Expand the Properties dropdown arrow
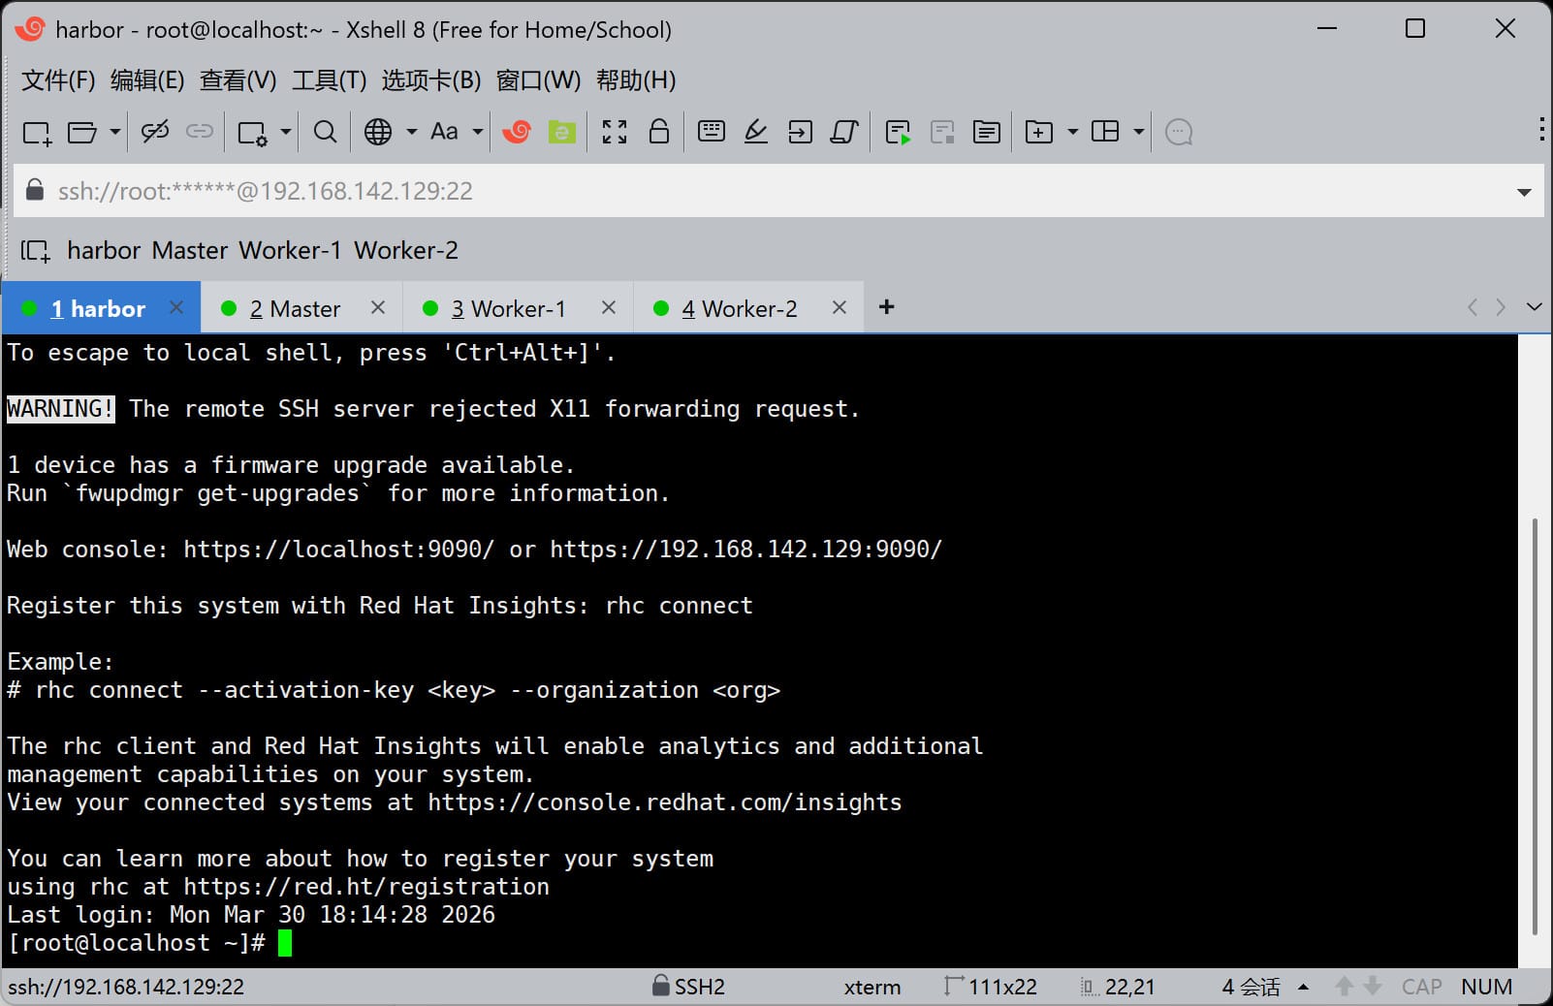The image size is (1553, 1006). click(286, 132)
